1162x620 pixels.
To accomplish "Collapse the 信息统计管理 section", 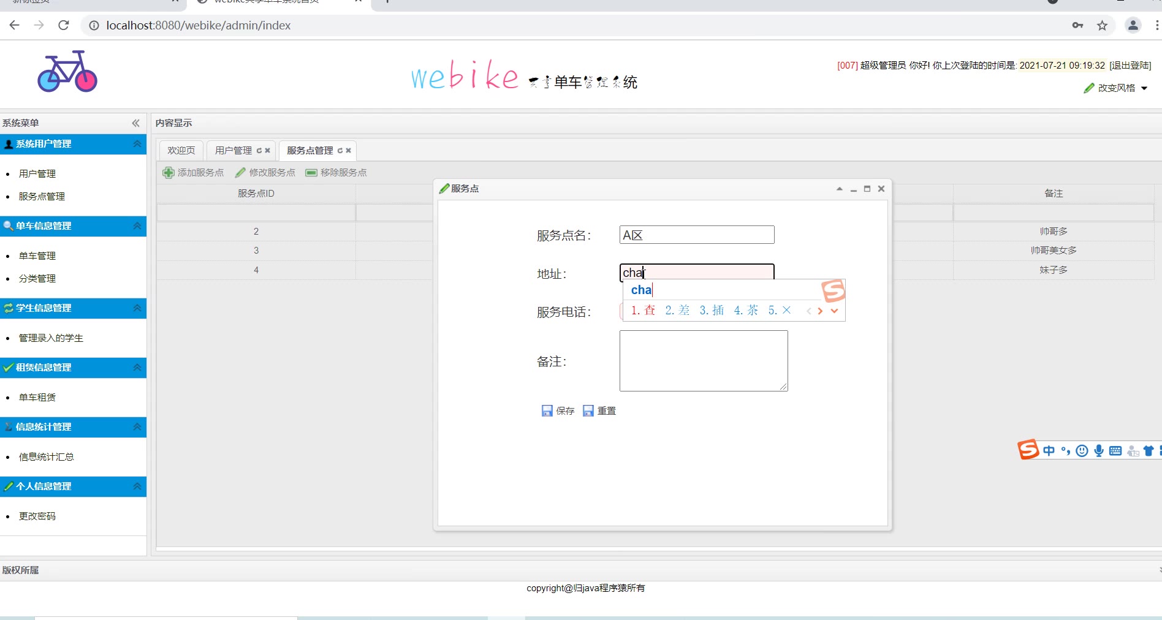I will point(137,427).
